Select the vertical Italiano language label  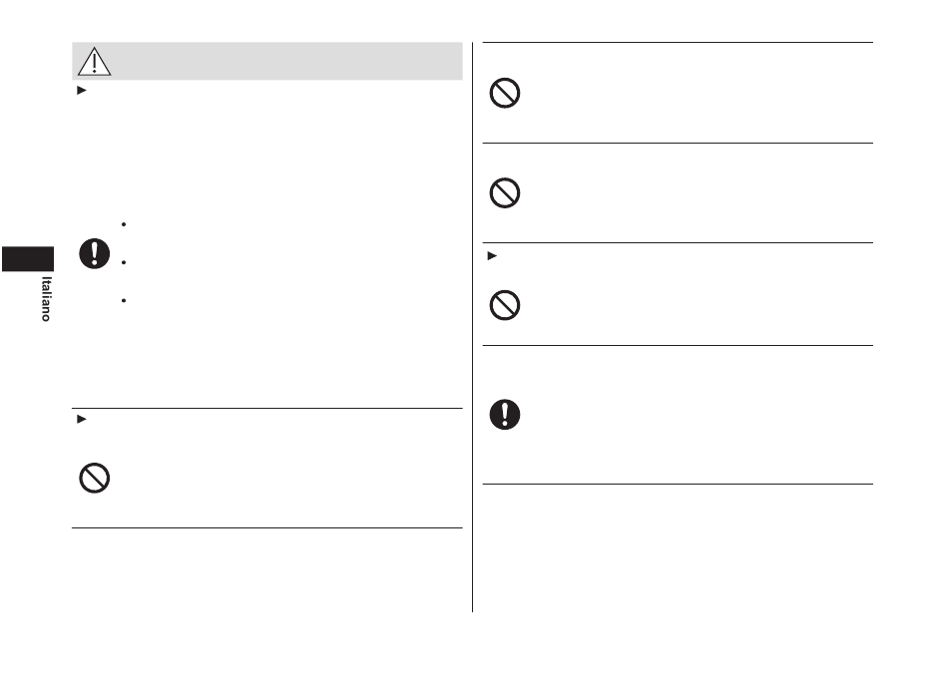click(46, 298)
